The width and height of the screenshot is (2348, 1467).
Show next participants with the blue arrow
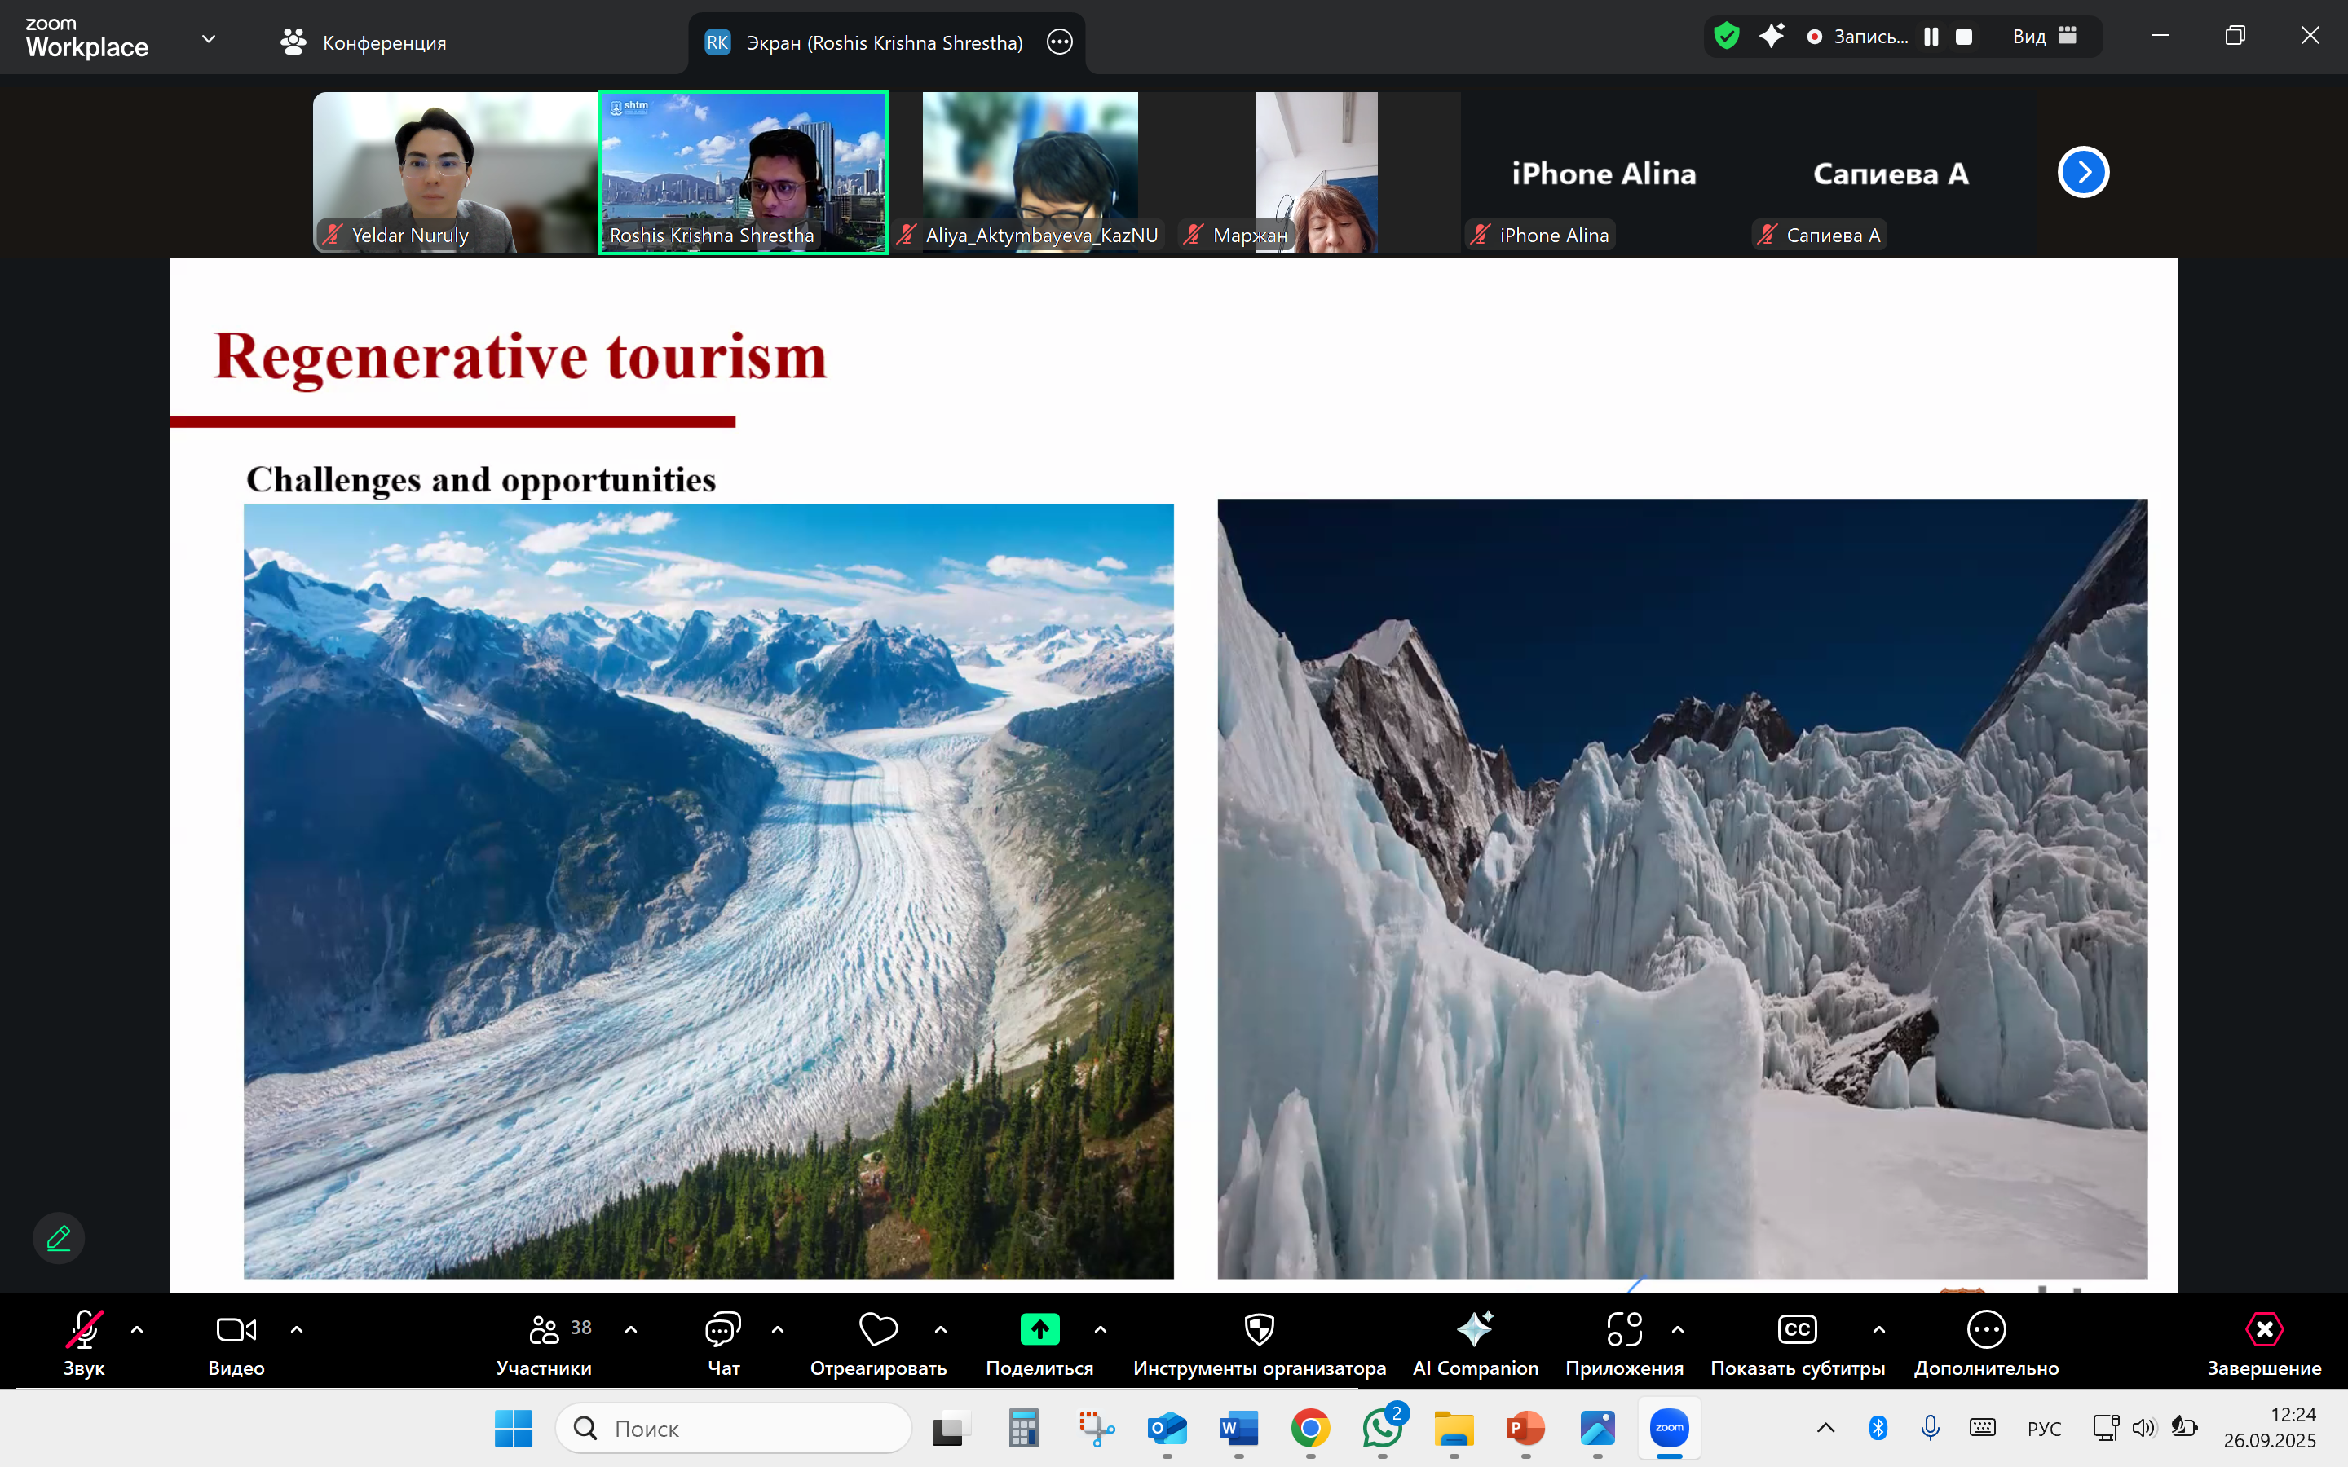pos(2083,173)
